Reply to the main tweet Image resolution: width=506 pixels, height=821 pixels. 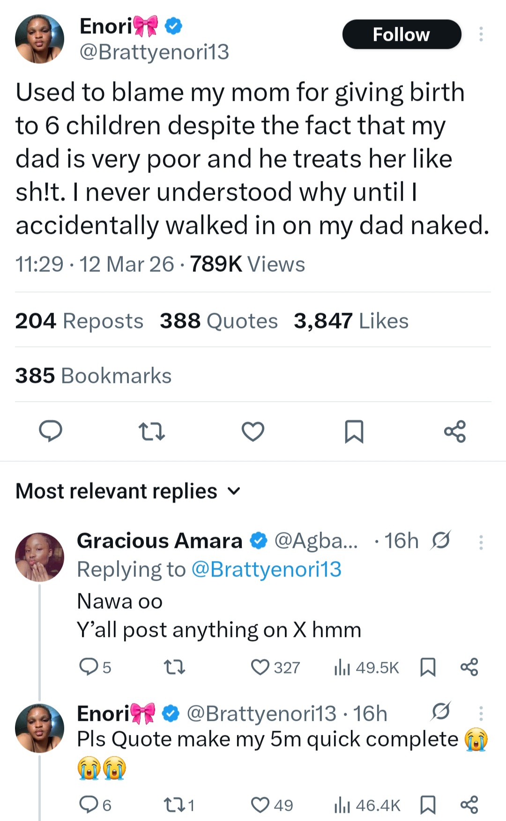[x=50, y=432]
